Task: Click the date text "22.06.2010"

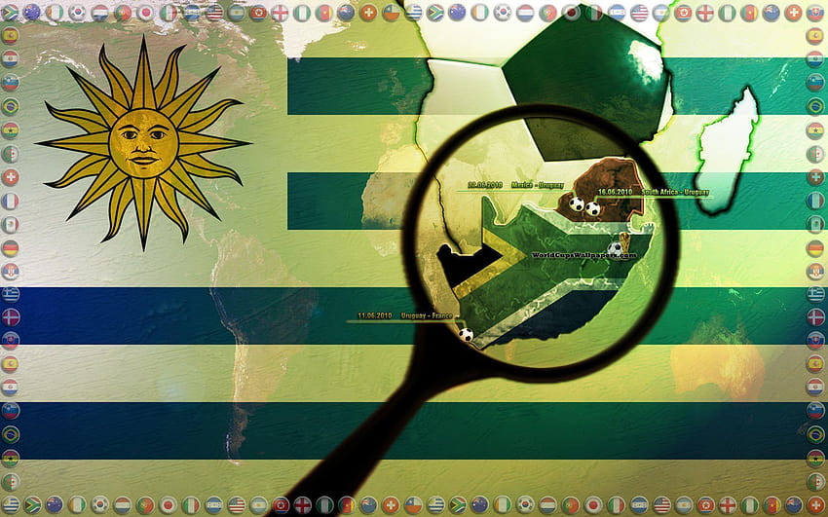Action: 485,185
